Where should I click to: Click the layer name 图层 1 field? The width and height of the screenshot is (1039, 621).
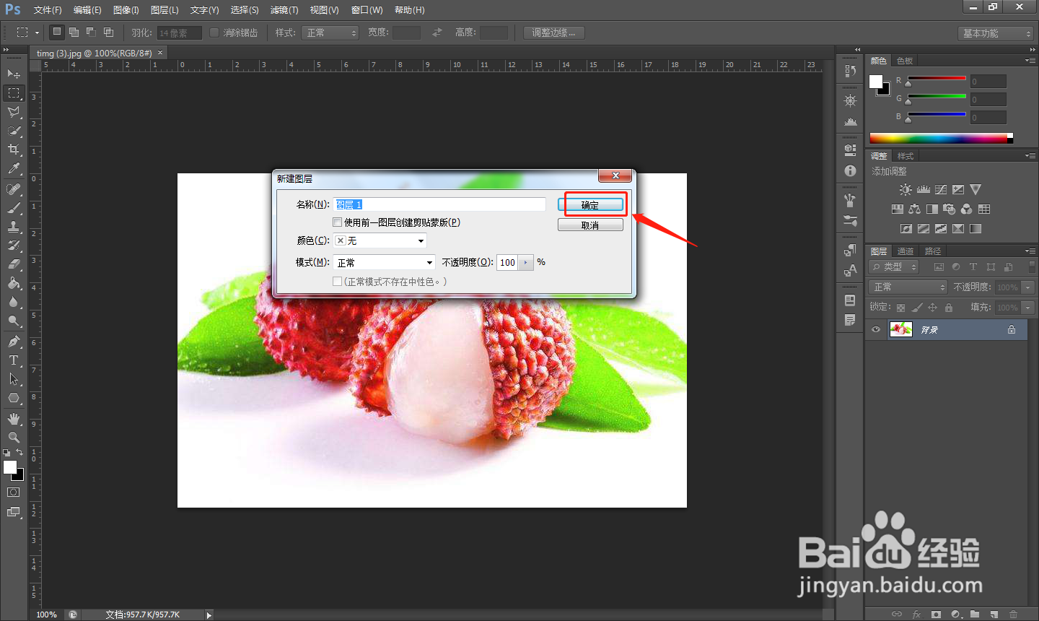click(439, 204)
